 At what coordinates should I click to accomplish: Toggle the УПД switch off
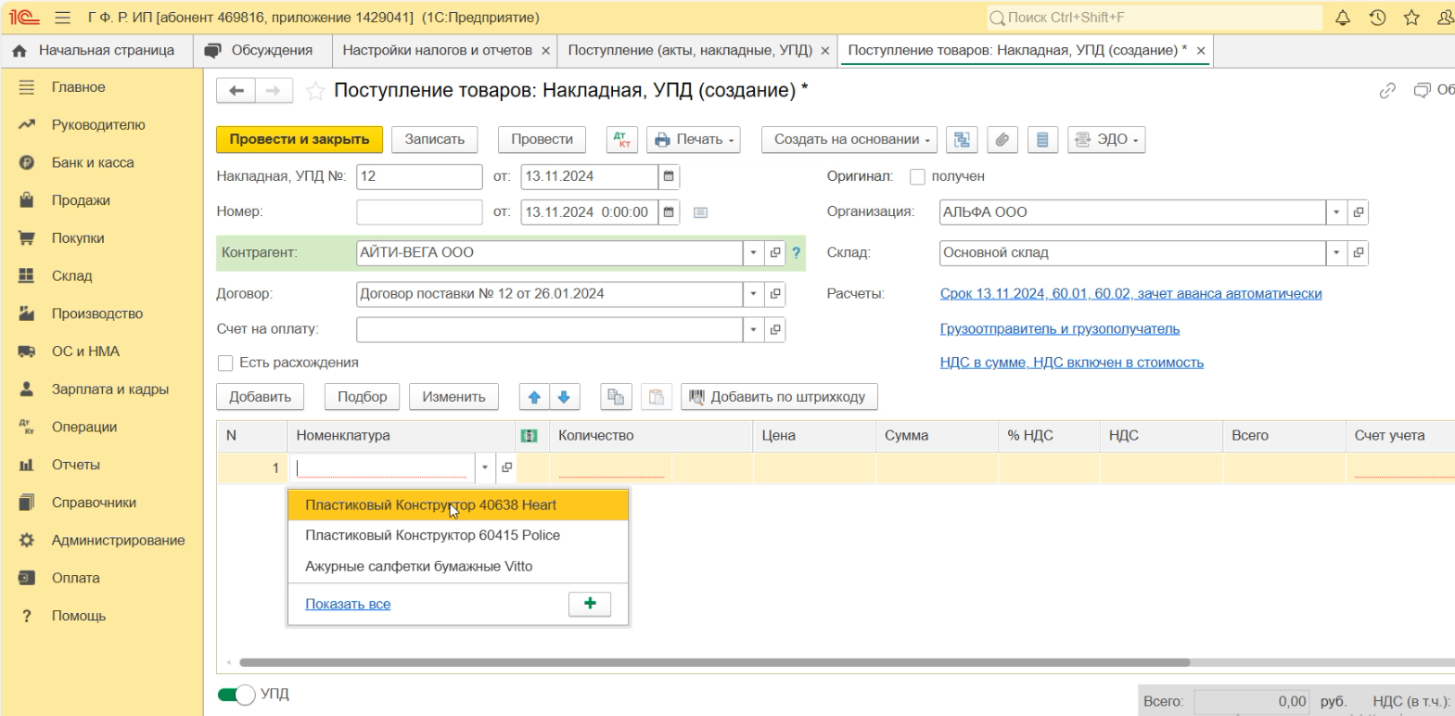[x=236, y=695]
